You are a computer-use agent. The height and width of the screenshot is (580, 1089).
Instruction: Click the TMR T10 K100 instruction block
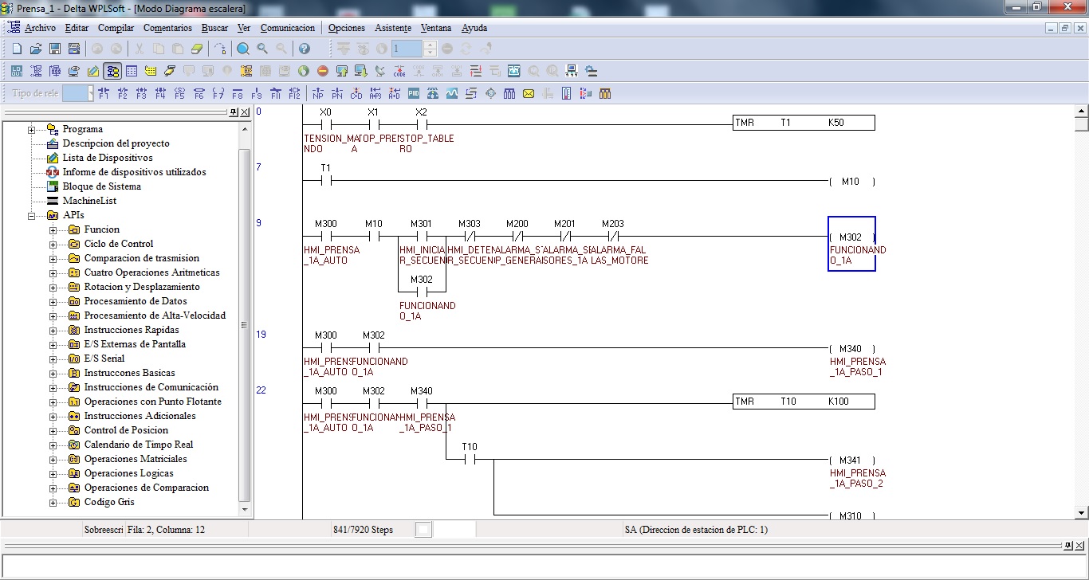(804, 402)
